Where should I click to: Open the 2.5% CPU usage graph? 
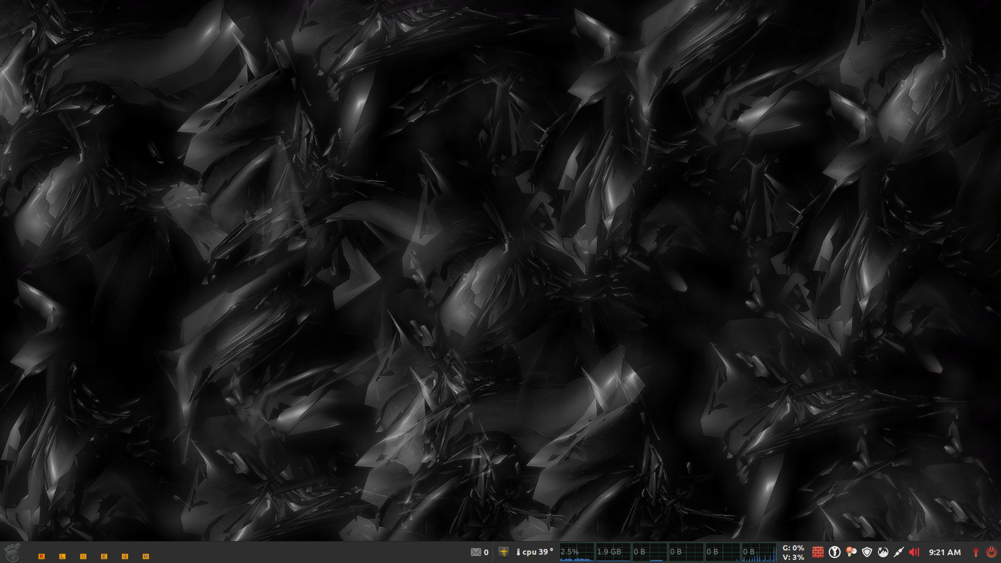[x=576, y=552]
